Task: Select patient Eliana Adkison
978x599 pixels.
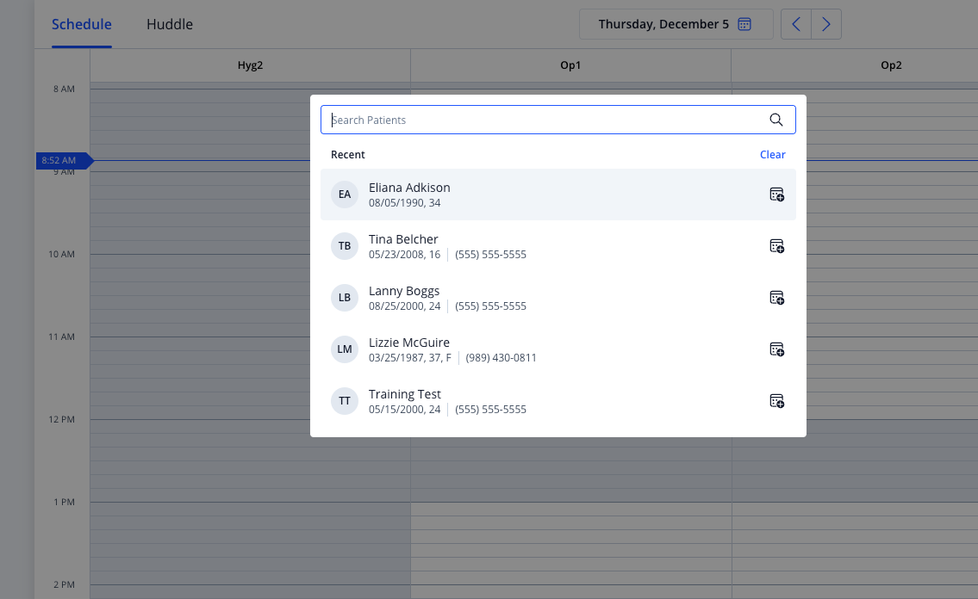Action: [x=558, y=195]
